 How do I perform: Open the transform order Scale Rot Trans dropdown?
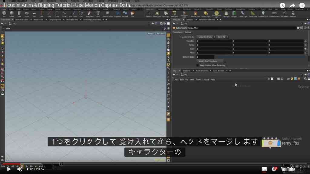coord(206,37)
